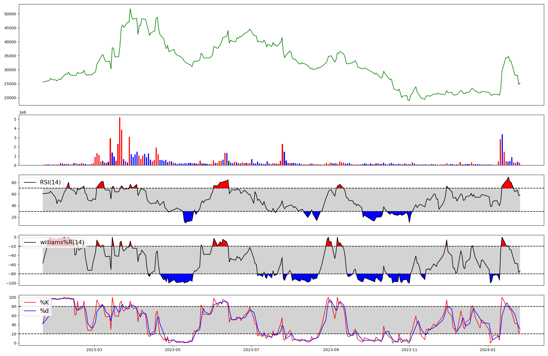
Task: Select the 2023-07 x-axis date label
Action: tap(251, 350)
